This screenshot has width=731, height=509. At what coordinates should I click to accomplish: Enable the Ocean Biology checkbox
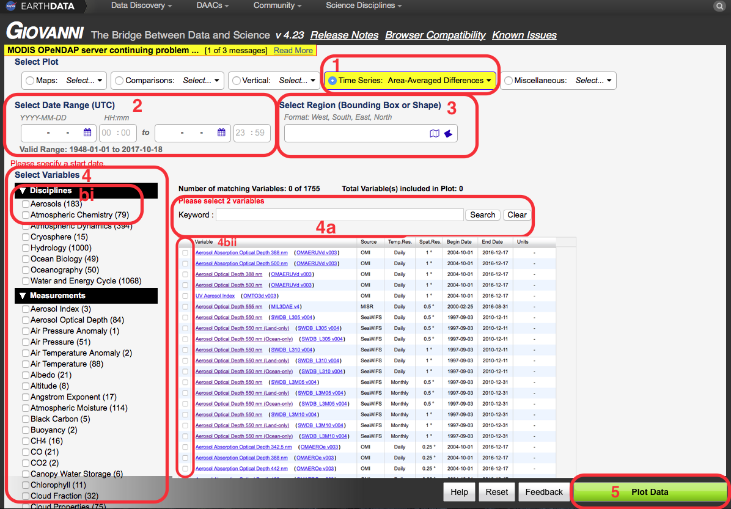(x=26, y=258)
